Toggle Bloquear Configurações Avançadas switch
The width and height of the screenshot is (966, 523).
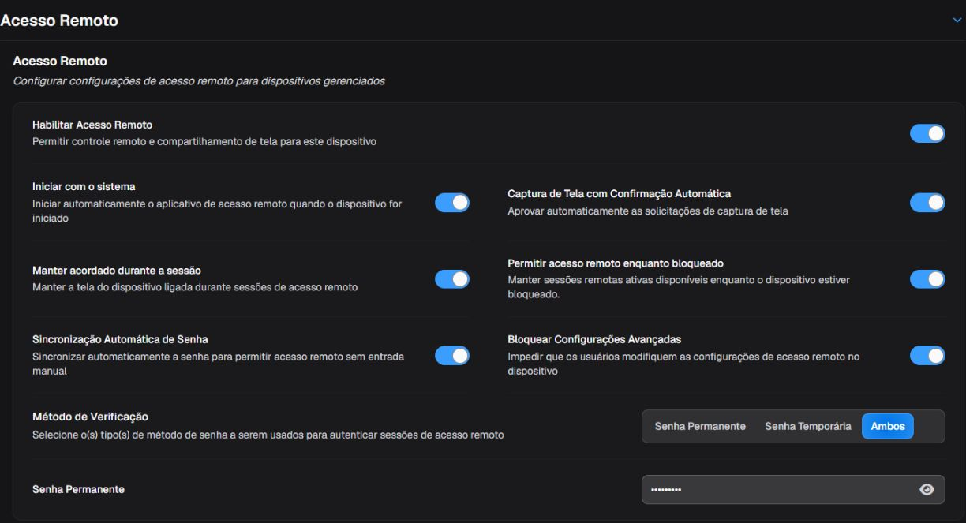[927, 356]
